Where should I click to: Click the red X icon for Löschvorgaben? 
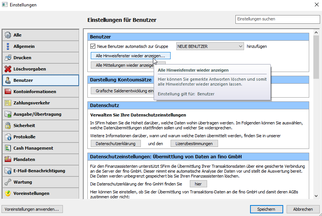click(x=8, y=69)
